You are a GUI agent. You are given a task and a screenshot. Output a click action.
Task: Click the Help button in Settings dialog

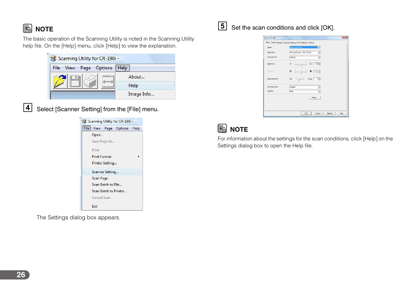(341, 113)
